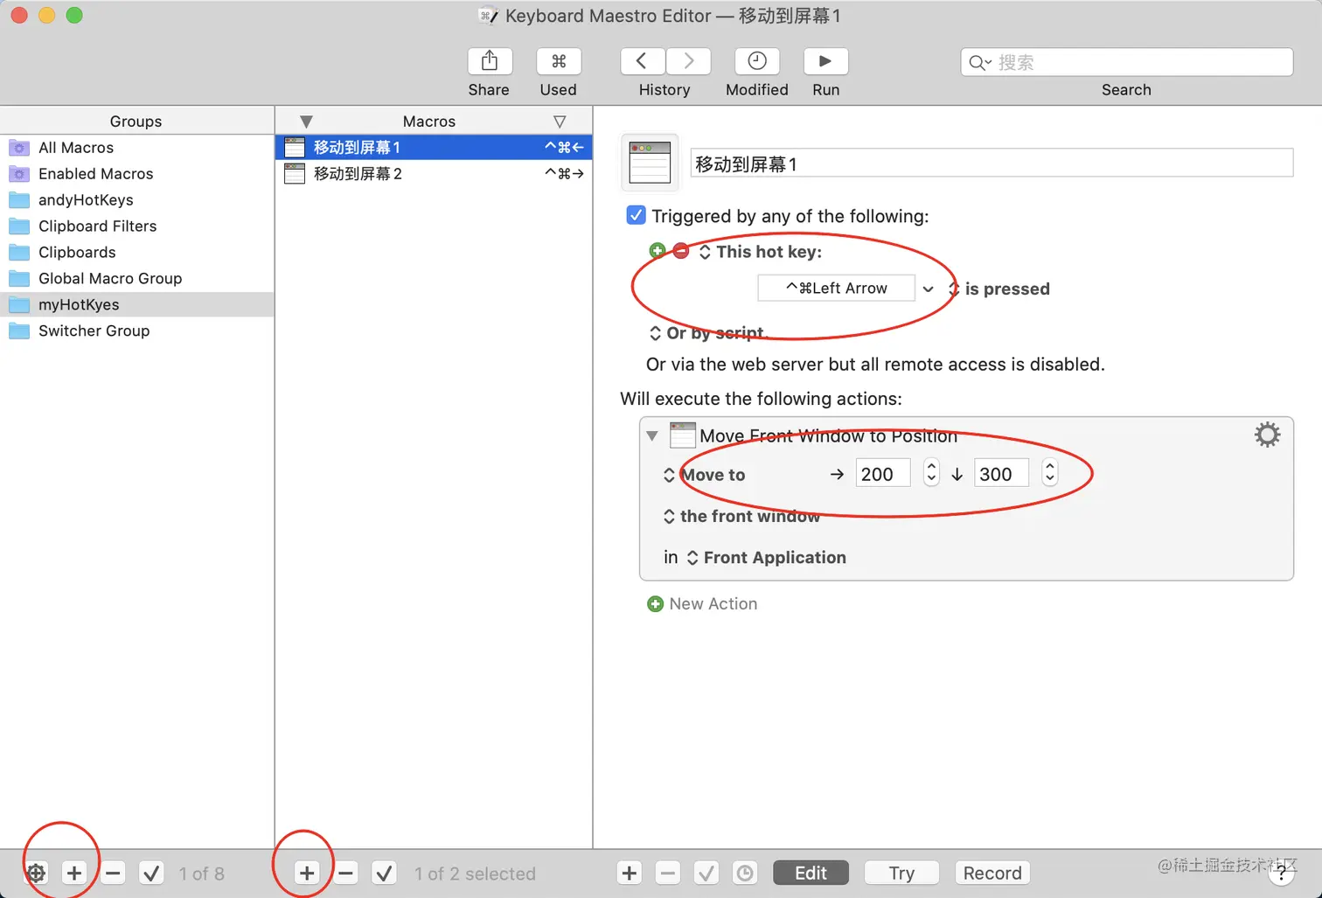Click the Try button

(x=901, y=873)
